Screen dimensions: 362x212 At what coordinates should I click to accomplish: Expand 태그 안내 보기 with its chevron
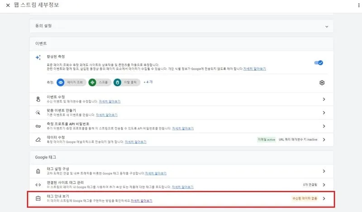coord(324,198)
